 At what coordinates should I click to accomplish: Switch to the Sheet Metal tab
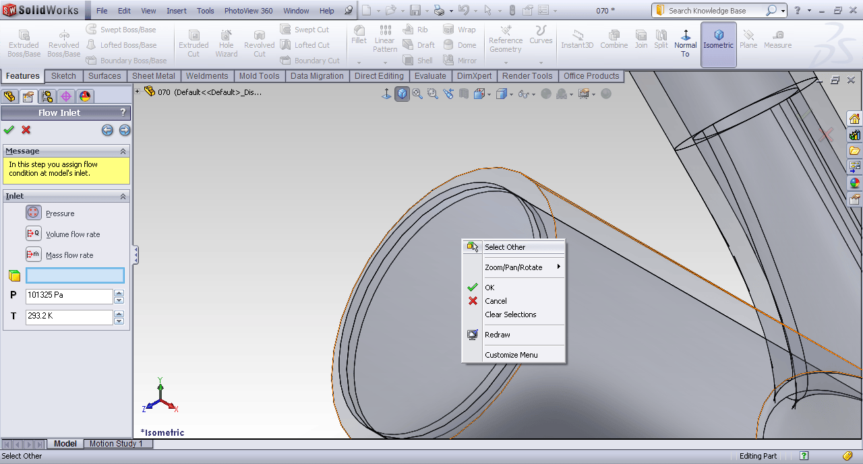154,76
